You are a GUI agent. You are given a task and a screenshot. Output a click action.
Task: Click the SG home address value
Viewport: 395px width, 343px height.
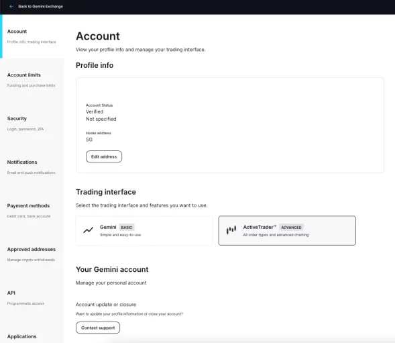click(x=89, y=140)
